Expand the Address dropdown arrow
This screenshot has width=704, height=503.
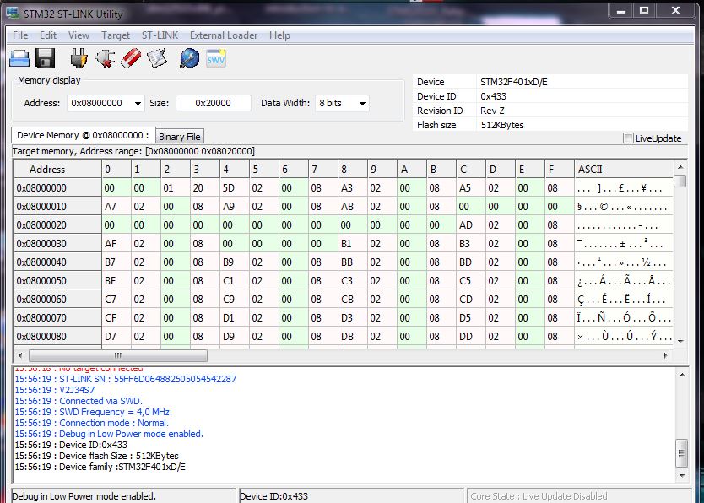tap(138, 103)
